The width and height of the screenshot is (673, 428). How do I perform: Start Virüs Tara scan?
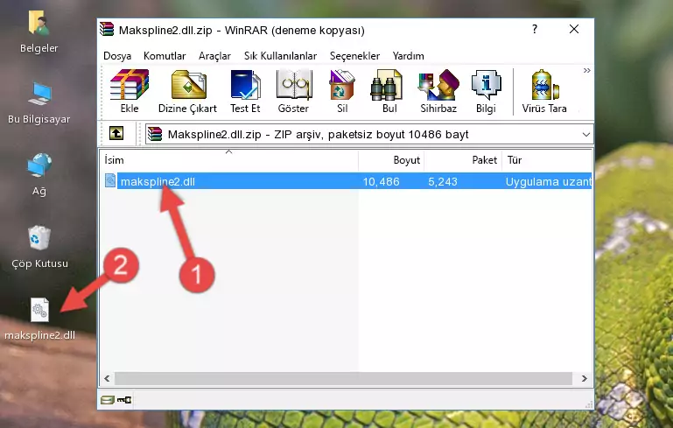point(544,91)
